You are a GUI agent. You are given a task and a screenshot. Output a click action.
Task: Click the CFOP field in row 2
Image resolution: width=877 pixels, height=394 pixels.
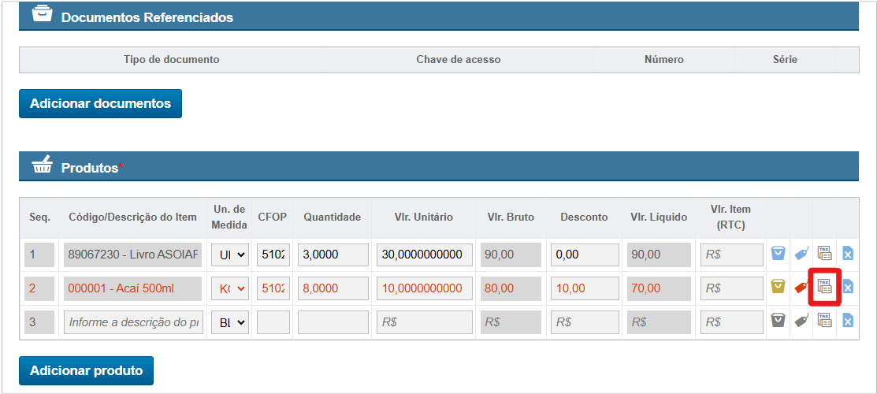[x=273, y=288]
